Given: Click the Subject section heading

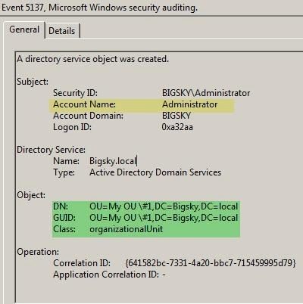Looking at the screenshot, I should click(33, 82).
